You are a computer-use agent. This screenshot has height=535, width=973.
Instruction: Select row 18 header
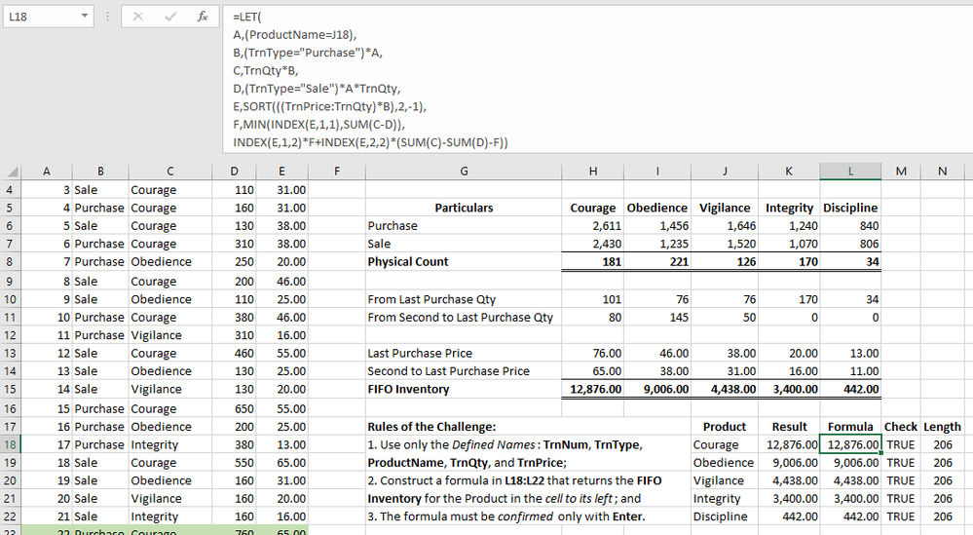(10, 445)
